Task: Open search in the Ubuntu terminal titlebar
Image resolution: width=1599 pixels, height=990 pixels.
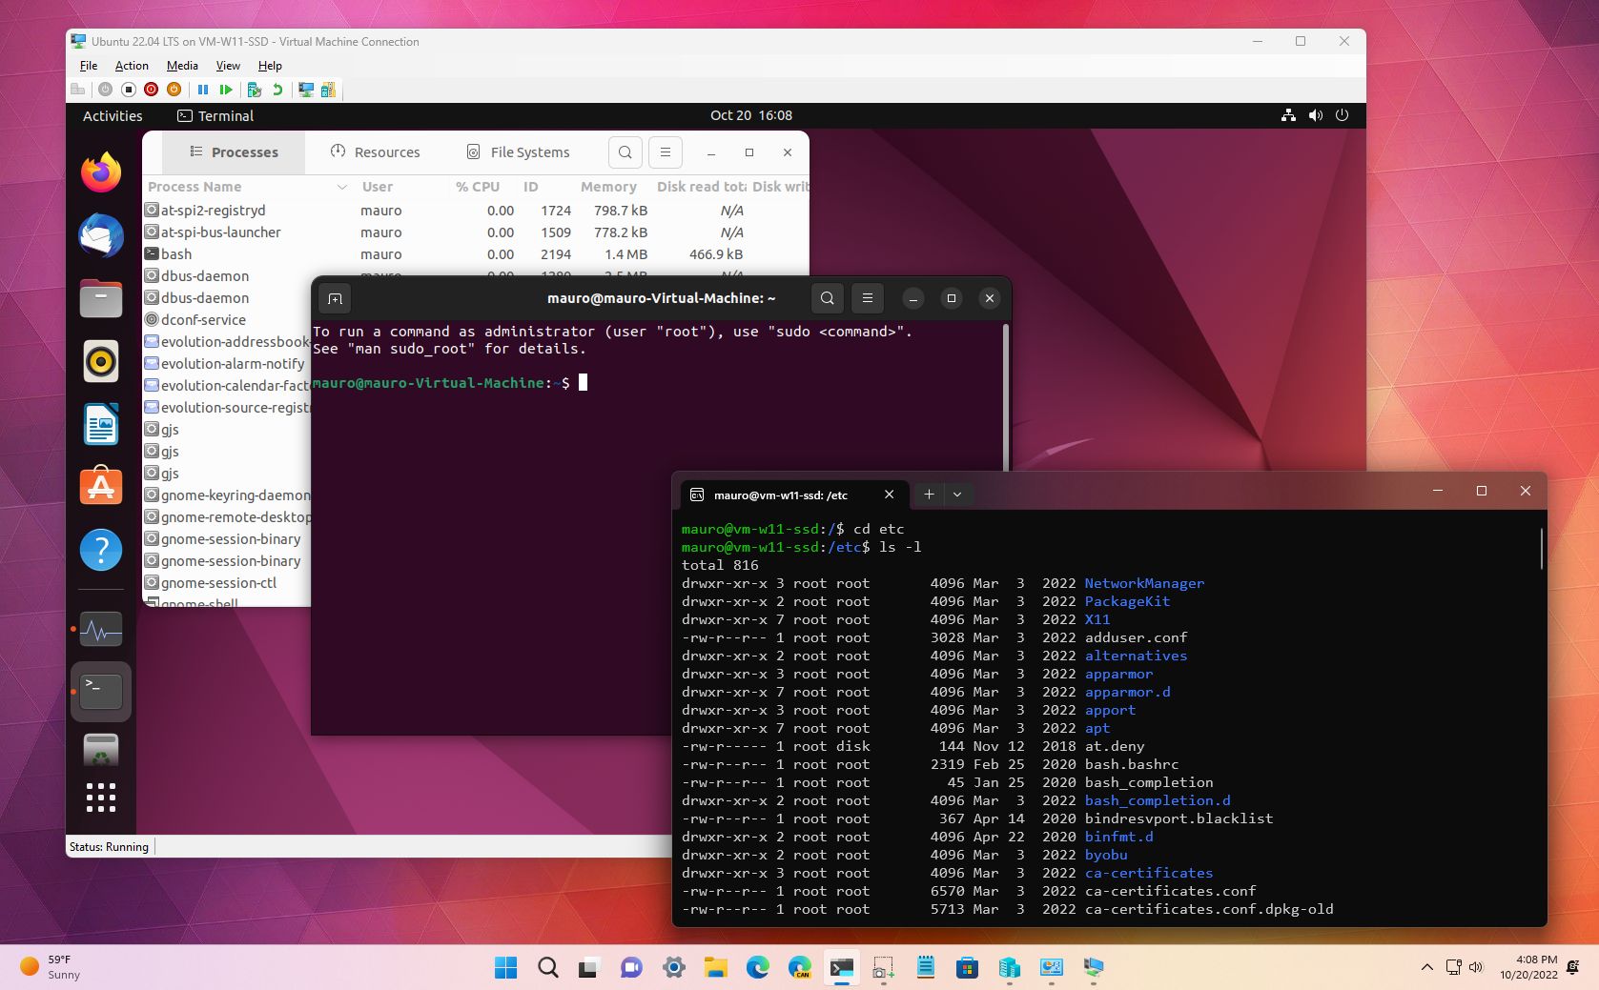Action: tap(827, 298)
